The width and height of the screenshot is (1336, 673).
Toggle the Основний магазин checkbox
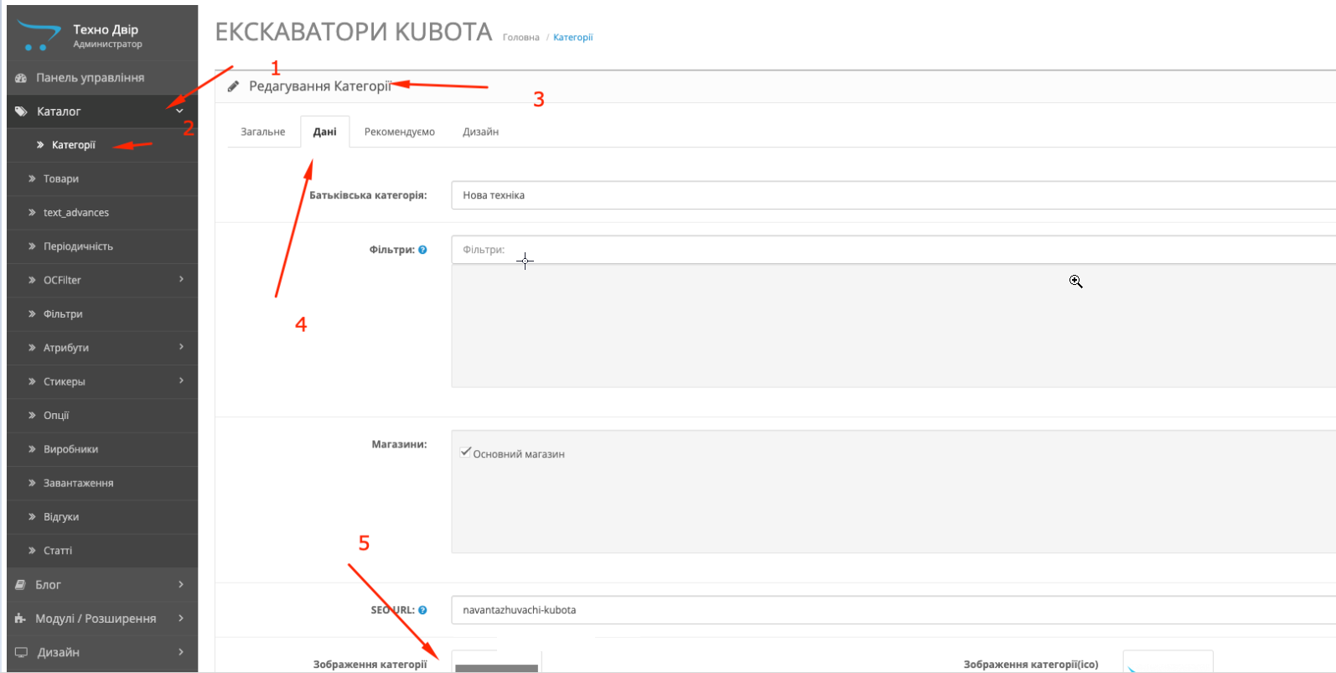[x=466, y=453]
